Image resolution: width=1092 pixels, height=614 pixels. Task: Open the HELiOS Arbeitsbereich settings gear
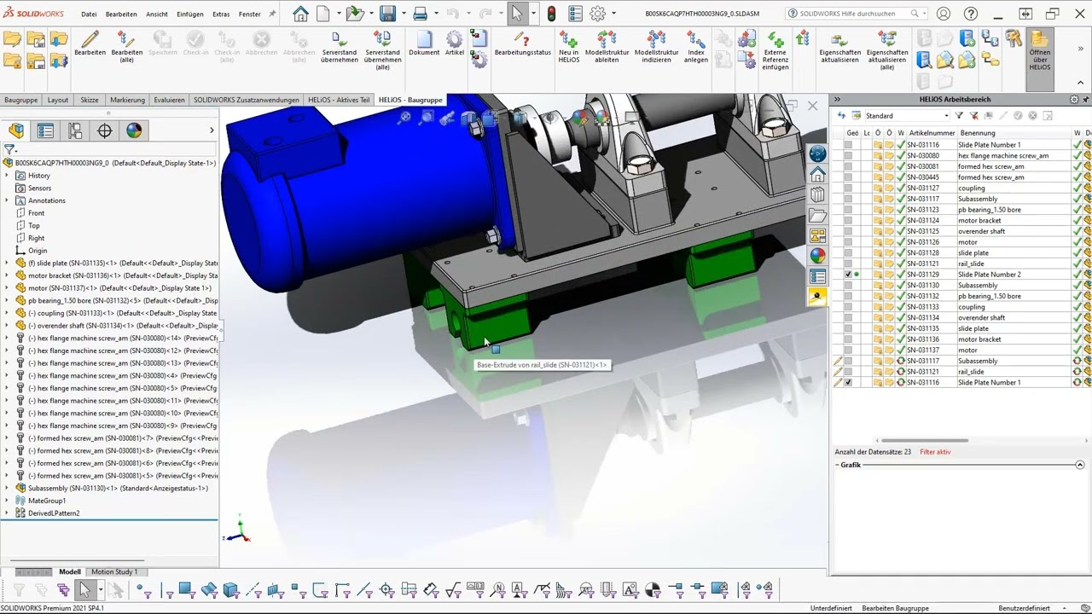(1074, 100)
